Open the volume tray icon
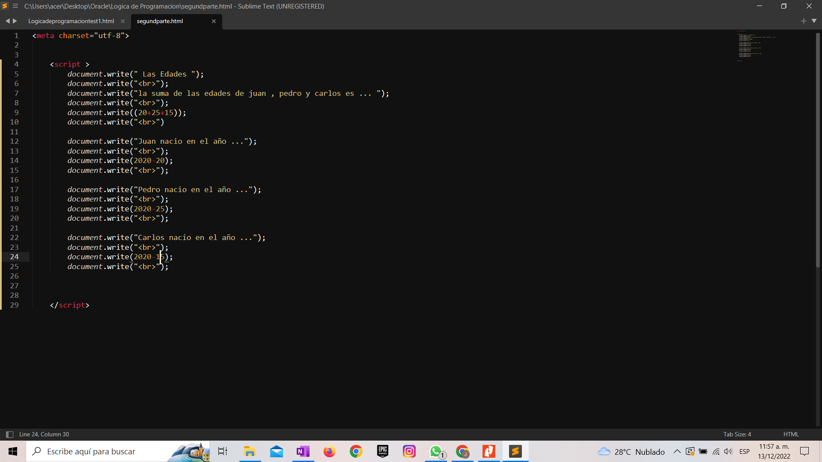This screenshot has width=822, height=462. [728, 451]
